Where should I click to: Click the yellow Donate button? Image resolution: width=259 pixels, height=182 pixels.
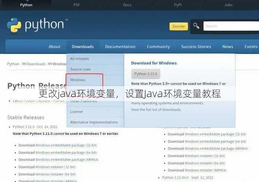[179, 26]
